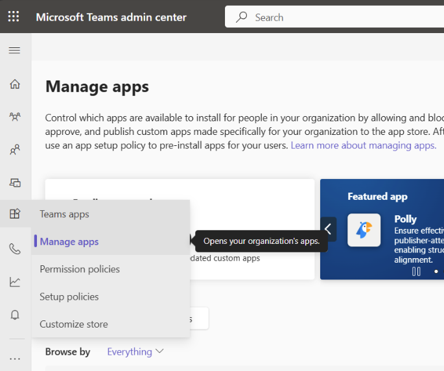This screenshot has height=371, width=444.
Task: Open the Users section icon in sidebar
Action: coord(15,149)
